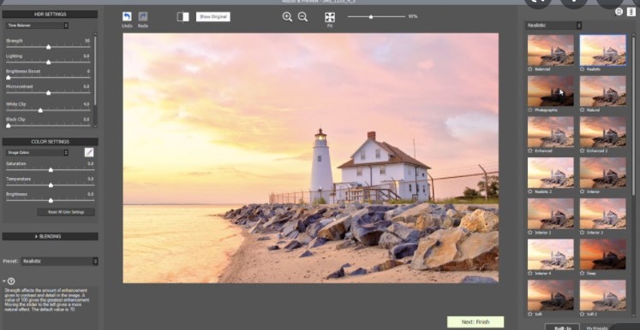Zoom in with the magnifier plus icon

pyautogui.click(x=287, y=17)
